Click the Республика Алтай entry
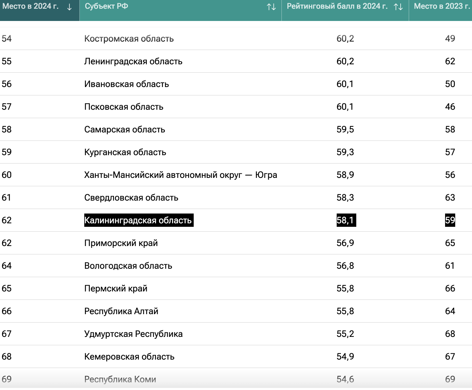 (x=121, y=311)
